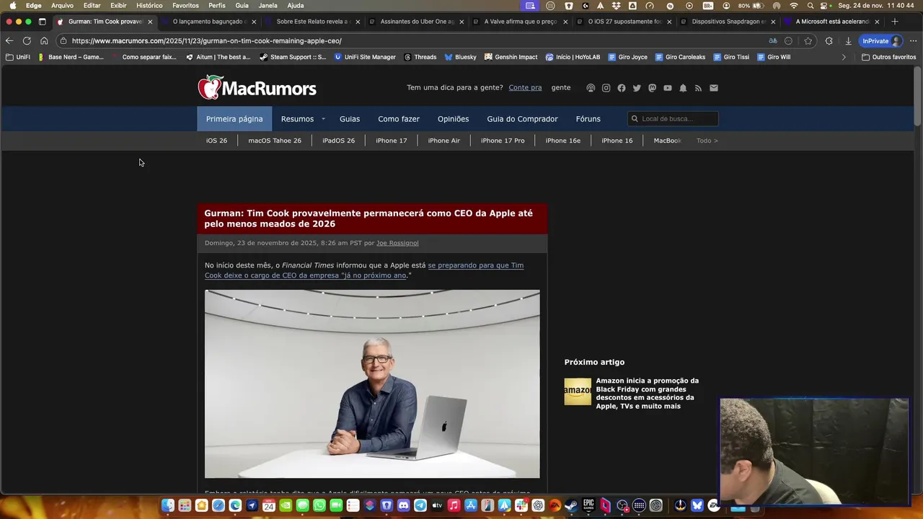Add page to favorites star icon

pyautogui.click(x=808, y=41)
